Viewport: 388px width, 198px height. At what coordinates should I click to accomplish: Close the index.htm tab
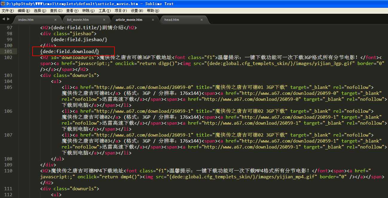(55, 20)
